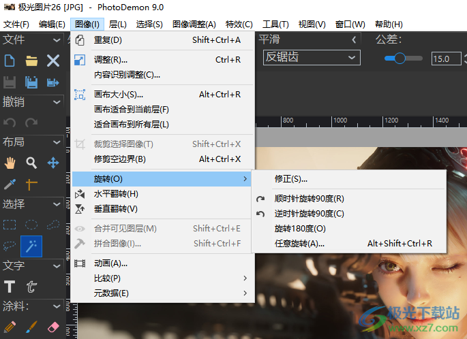Expand the 比较(P) submenu

[x=163, y=278]
